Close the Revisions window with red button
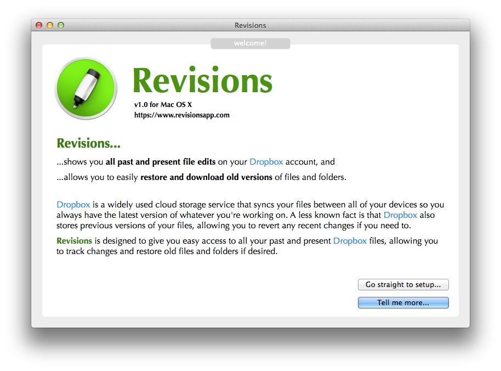The image size is (501, 371). click(39, 25)
